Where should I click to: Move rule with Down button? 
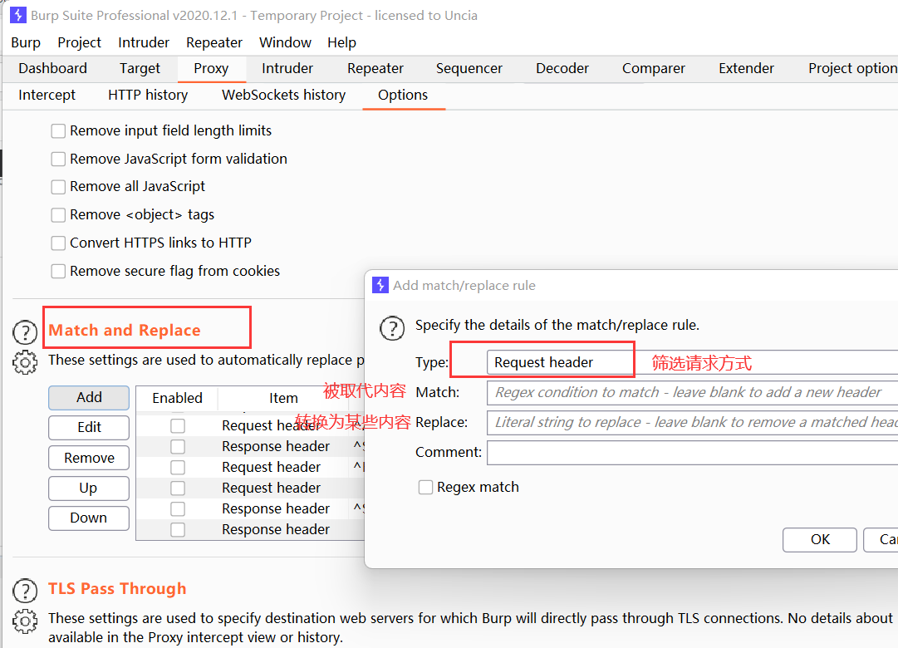[89, 518]
